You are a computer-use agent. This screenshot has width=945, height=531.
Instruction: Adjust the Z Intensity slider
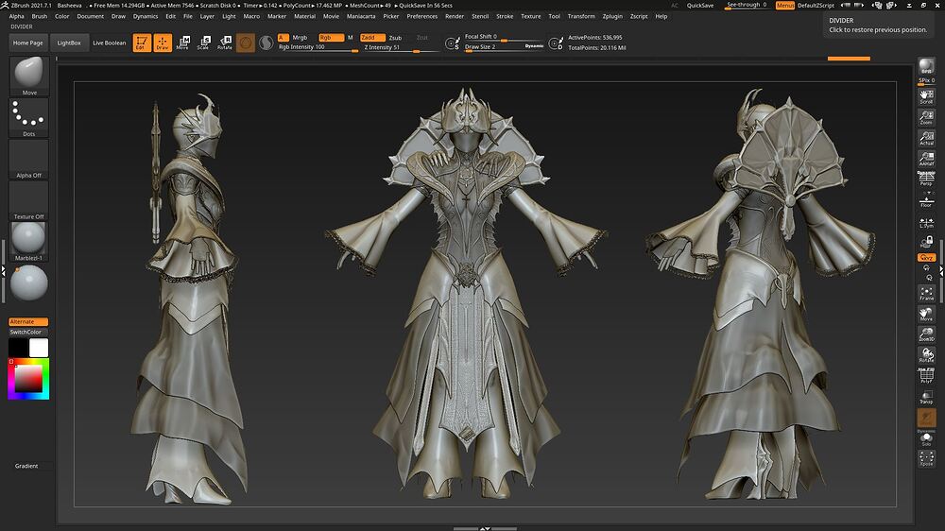click(401, 47)
